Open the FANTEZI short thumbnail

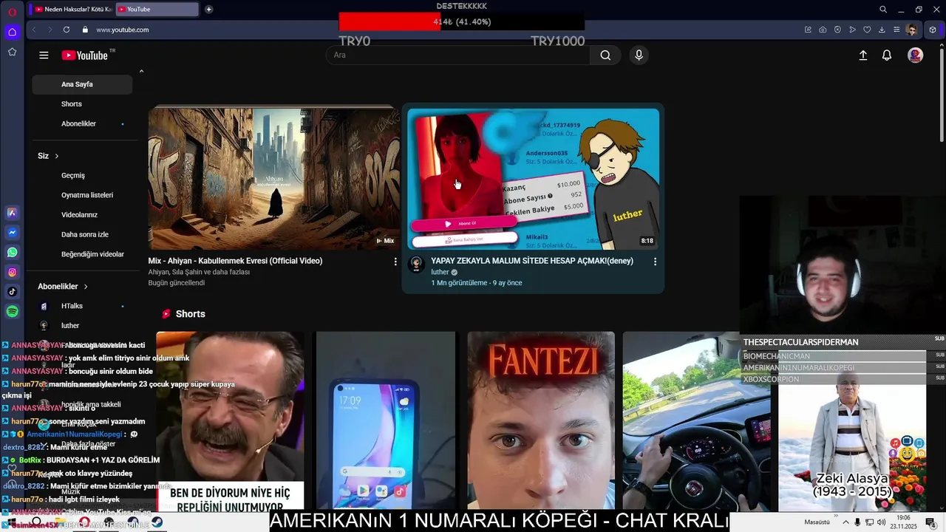[x=541, y=421]
